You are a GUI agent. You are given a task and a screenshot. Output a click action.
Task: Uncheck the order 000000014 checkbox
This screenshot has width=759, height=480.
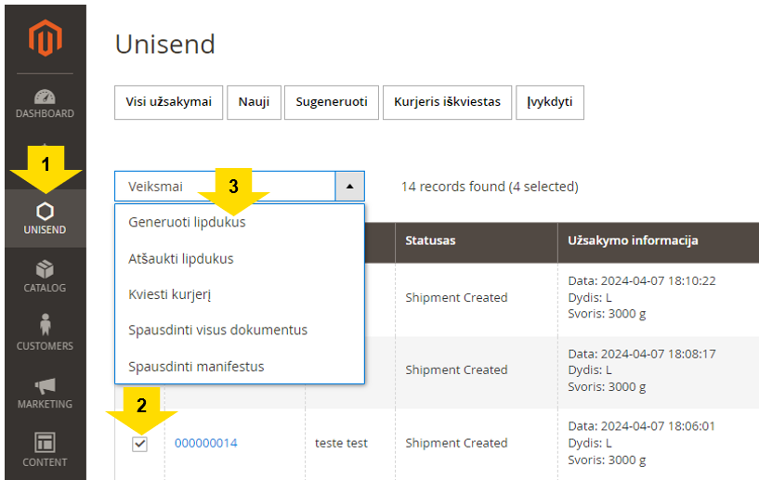click(140, 444)
